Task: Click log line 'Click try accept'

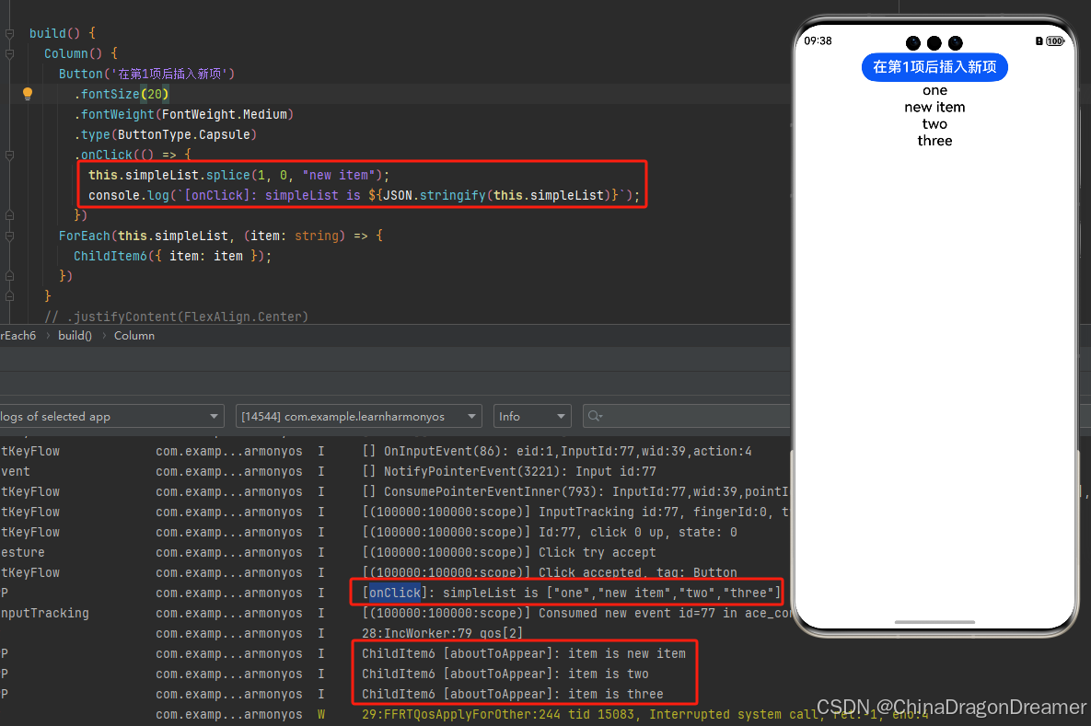Action: pos(509,552)
